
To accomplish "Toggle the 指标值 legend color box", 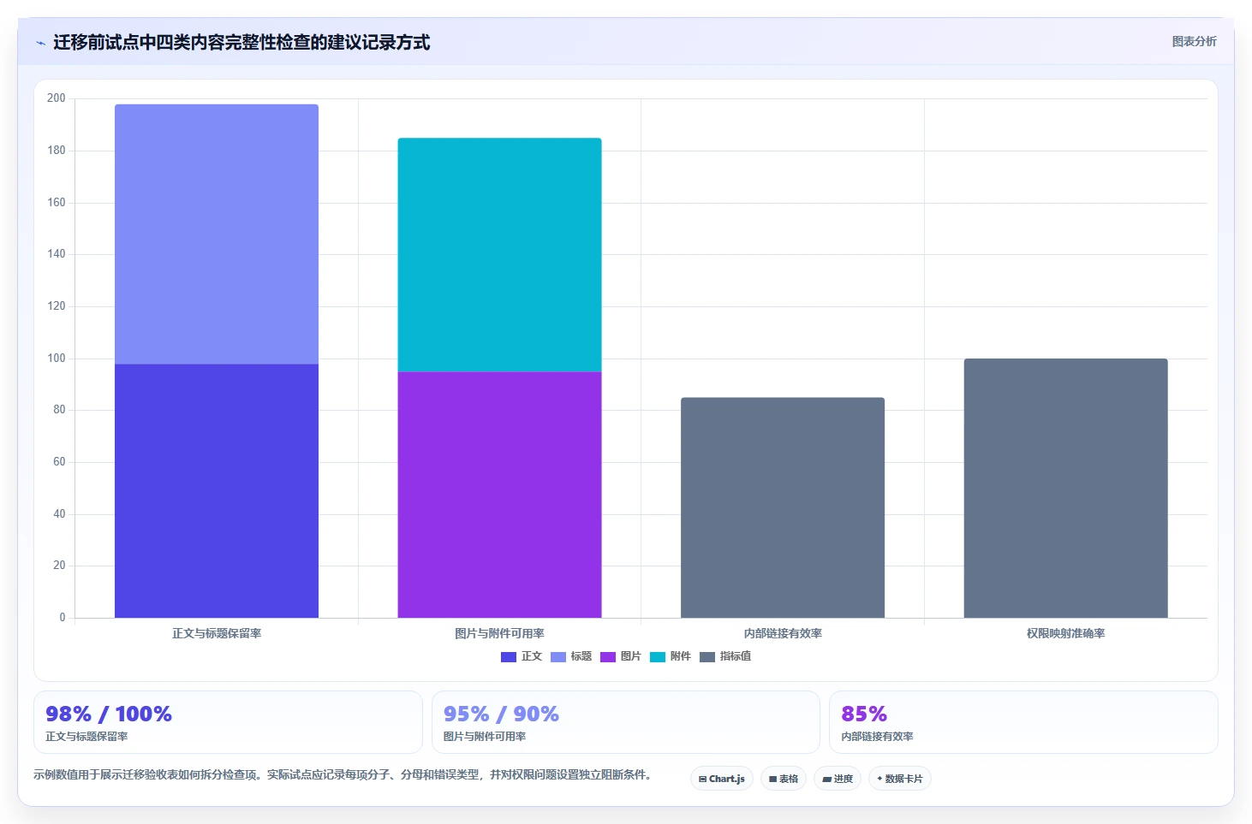I will (x=707, y=657).
